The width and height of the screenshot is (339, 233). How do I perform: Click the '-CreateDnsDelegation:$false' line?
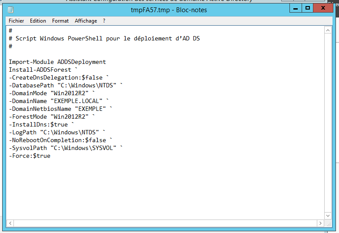click(59, 77)
